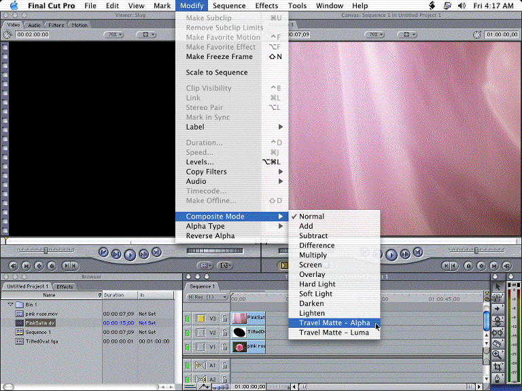Choose the Crop tool in palette

[x=498, y=367]
